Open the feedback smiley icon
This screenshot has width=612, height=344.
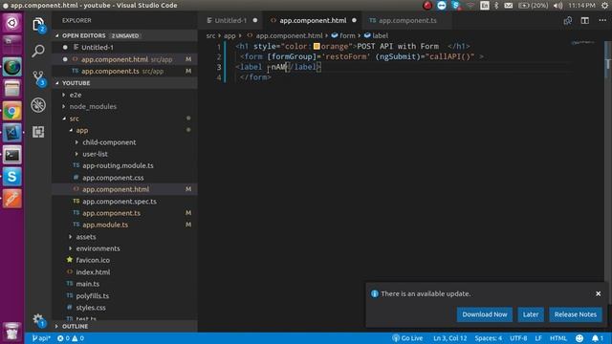pyautogui.click(x=579, y=338)
